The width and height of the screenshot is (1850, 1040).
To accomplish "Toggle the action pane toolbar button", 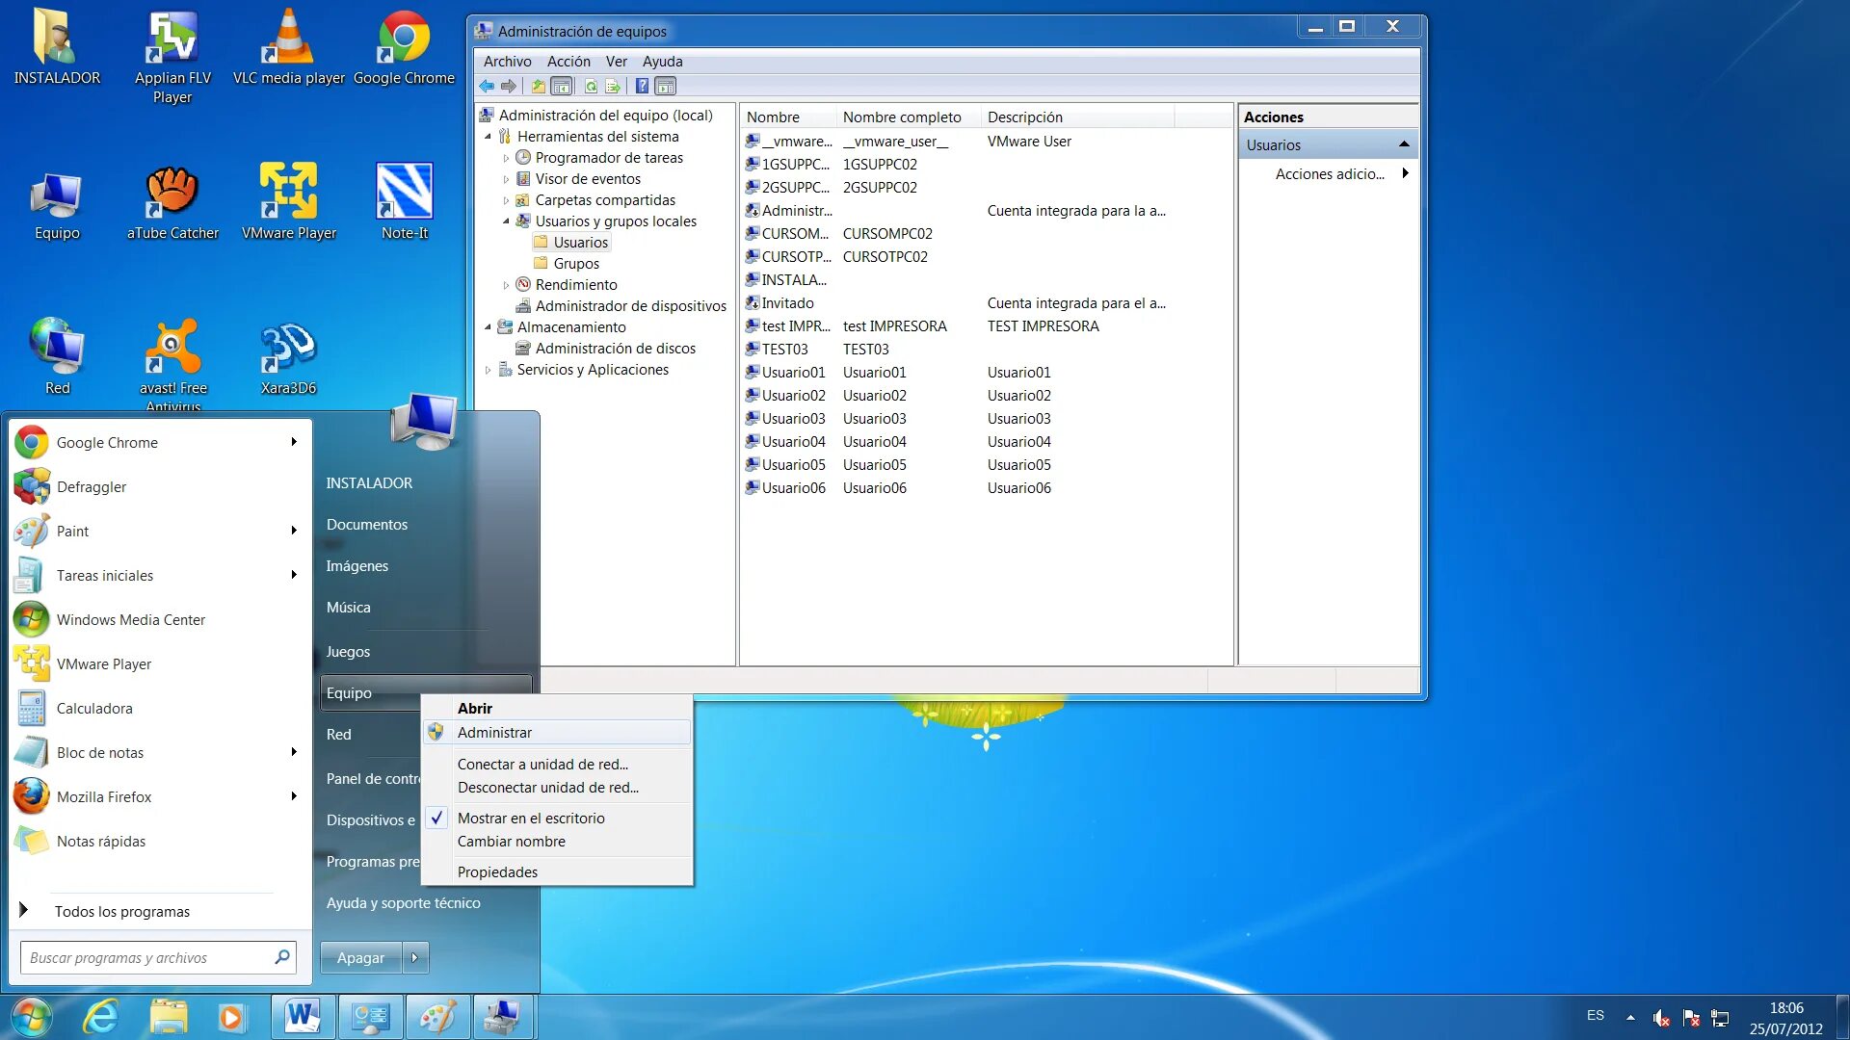I will click(x=665, y=87).
